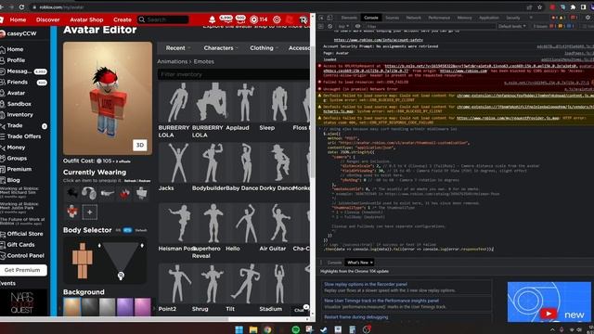Open Gift Cards in the left sidebar
Image resolution: width=594 pixels, height=334 pixels.
20,245
